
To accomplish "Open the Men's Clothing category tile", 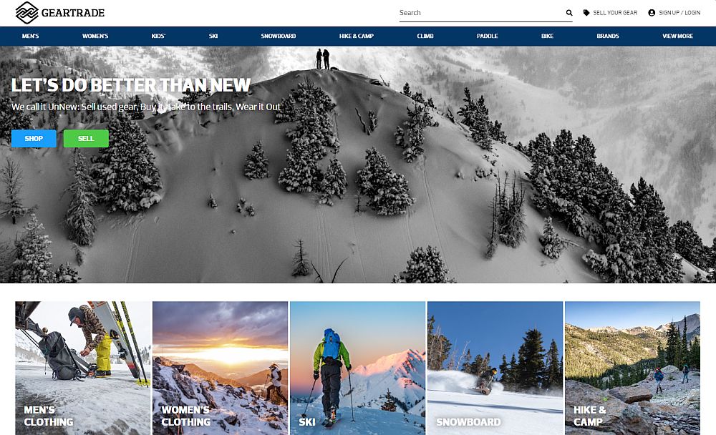I will (x=82, y=368).
